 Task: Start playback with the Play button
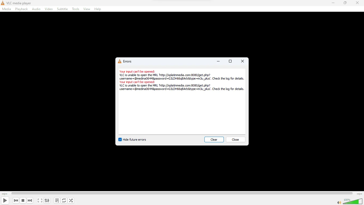tap(5, 200)
